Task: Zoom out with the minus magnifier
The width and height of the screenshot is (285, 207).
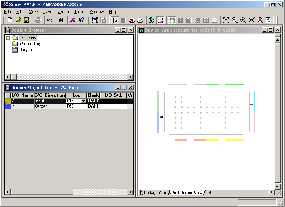Action: [235, 20]
